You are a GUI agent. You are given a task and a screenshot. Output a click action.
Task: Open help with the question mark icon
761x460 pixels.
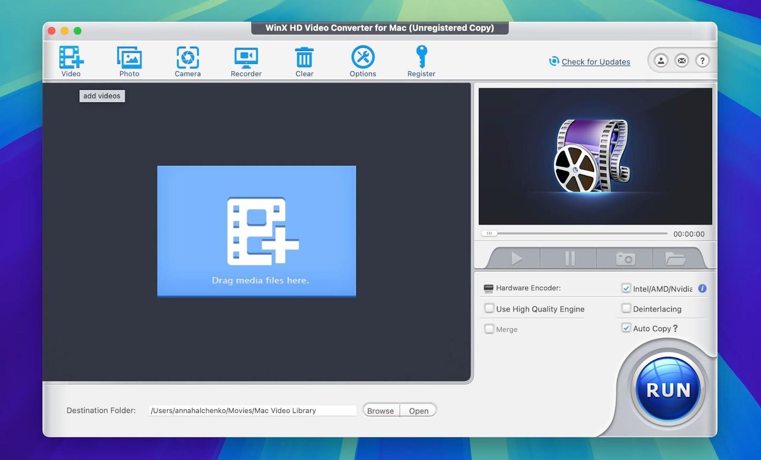(702, 60)
